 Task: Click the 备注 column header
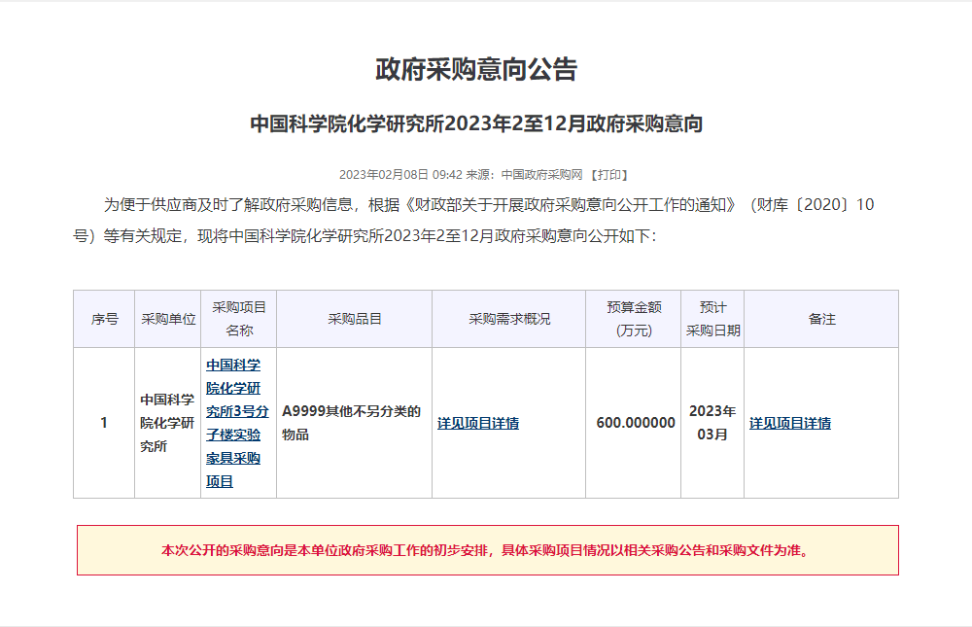click(821, 319)
